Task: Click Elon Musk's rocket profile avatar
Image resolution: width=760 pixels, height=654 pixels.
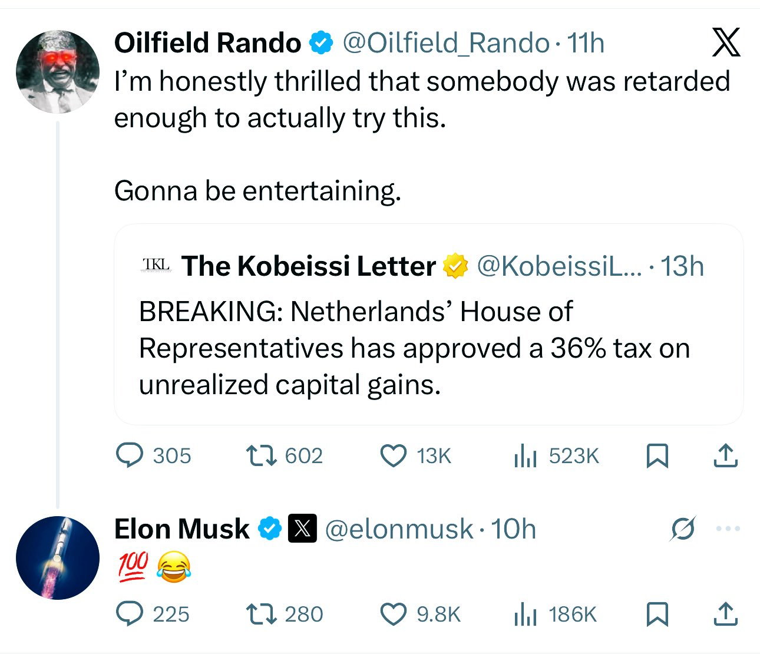Action: point(58,557)
